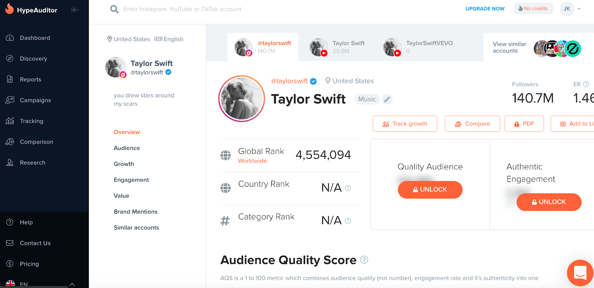Click the Country Rank info icon
The width and height of the screenshot is (594, 288).
pyautogui.click(x=348, y=188)
